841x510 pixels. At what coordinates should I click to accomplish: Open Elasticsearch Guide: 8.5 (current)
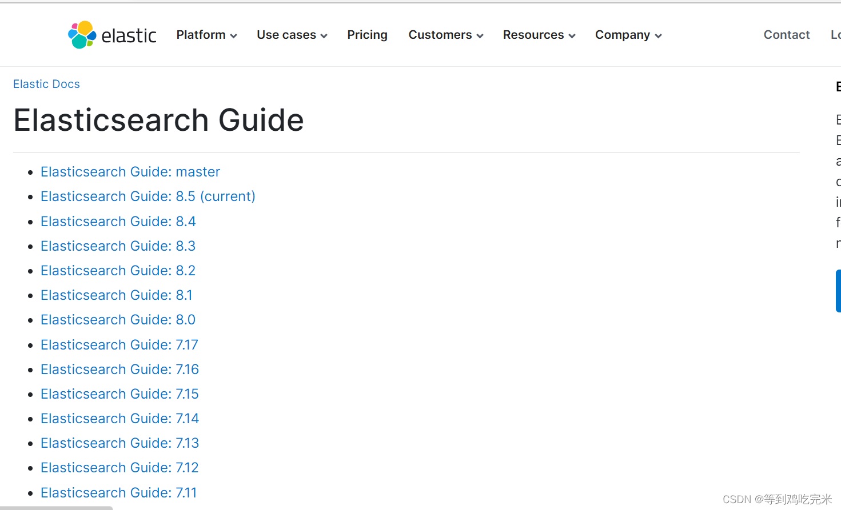point(148,196)
